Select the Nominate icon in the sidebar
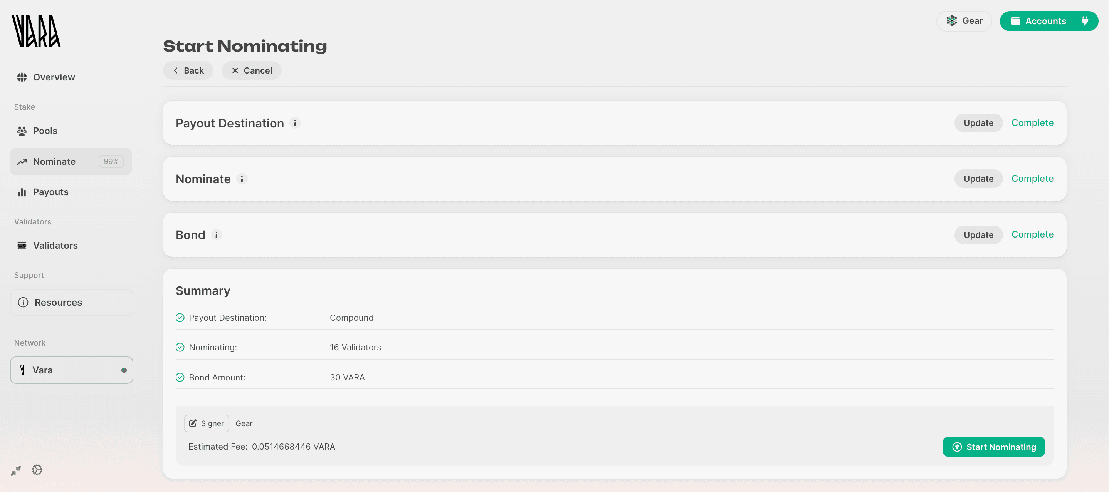 [x=22, y=161]
